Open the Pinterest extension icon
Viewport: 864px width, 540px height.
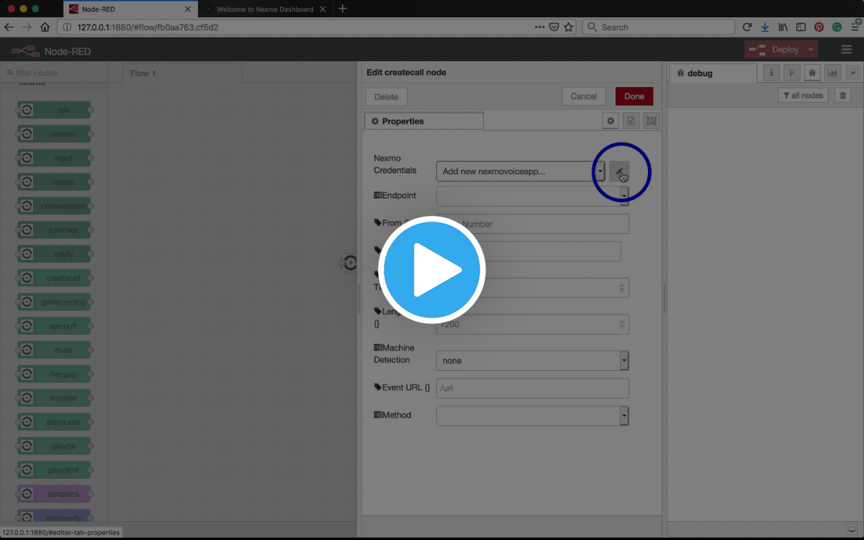pyautogui.click(x=819, y=27)
